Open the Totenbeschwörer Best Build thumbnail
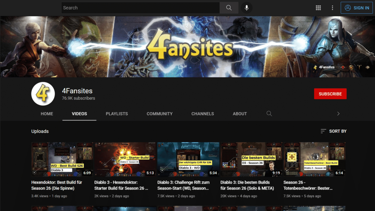Image resolution: width=375 pixels, height=211 pixels. pyautogui.click(x=314, y=159)
